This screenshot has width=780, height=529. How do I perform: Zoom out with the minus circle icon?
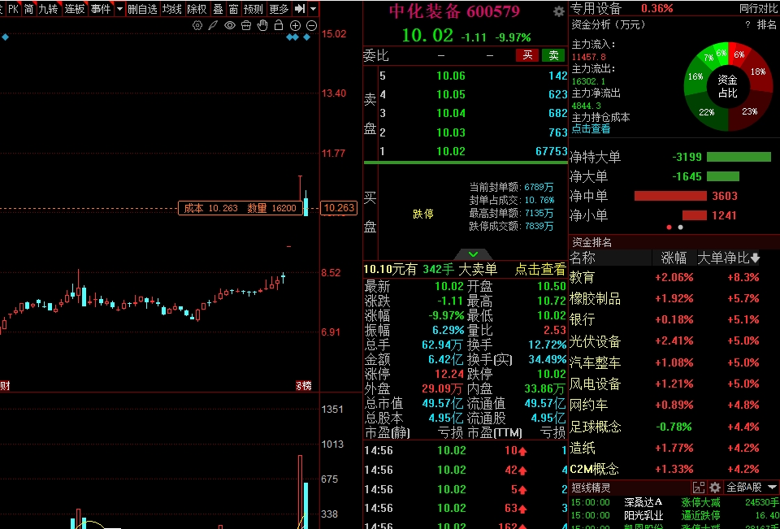[x=311, y=25]
